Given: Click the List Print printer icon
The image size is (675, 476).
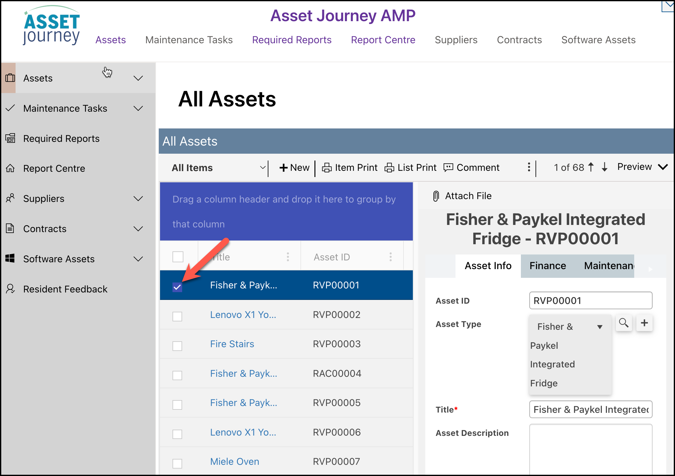Looking at the screenshot, I should click(389, 168).
